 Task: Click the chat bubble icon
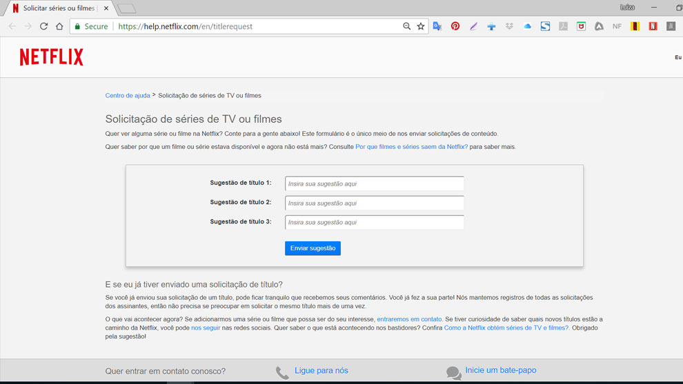click(454, 373)
